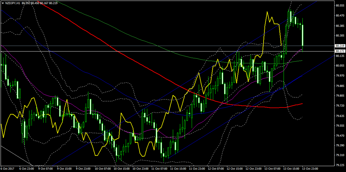Click the 13 Oct 23:00 time label
Viewport: 346px width, 172px height.
(x=310, y=169)
